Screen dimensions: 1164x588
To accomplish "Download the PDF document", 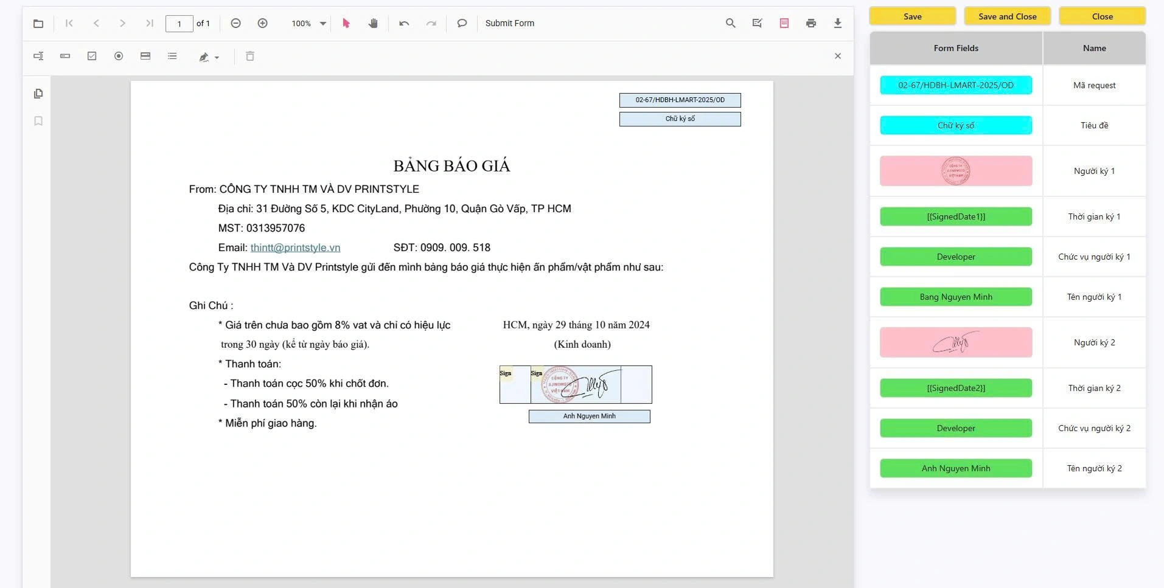I will (x=838, y=23).
